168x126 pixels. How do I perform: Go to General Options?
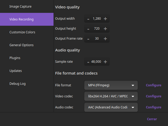pos(22,45)
